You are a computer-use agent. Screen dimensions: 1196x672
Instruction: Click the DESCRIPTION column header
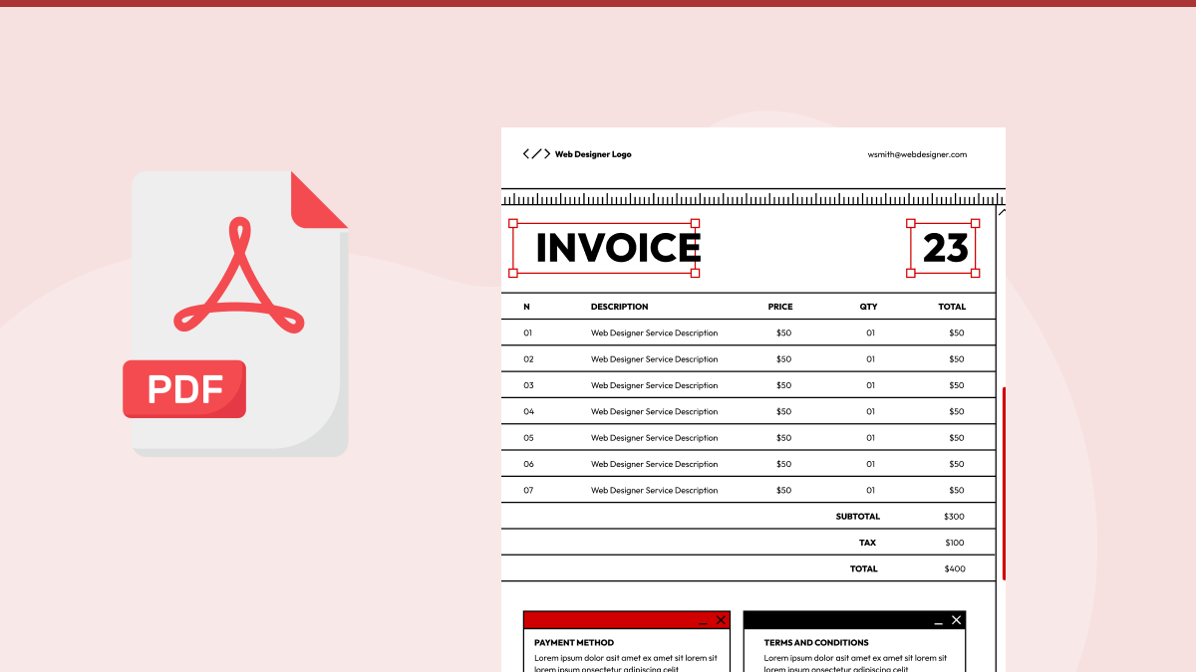(x=619, y=307)
